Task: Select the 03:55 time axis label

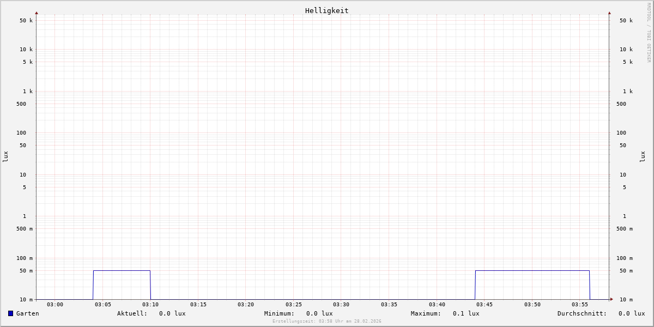Action: click(x=580, y=305)
